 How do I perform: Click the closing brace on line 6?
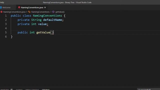click(x=12, y=37)
